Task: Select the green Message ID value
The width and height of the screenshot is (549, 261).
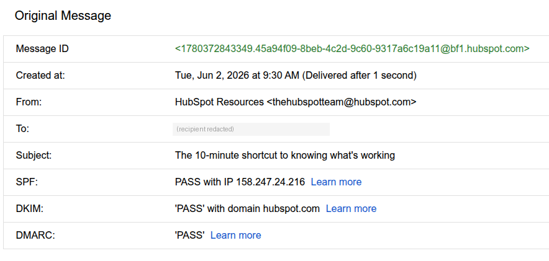Action: pyautogui.click(x=352, y=49)
